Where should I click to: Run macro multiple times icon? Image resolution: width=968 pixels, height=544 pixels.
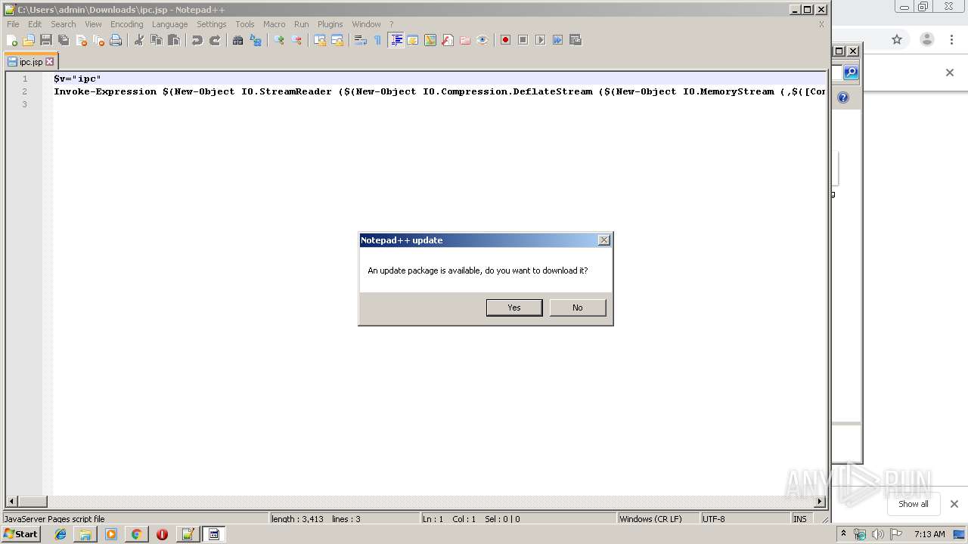[558, 40]
